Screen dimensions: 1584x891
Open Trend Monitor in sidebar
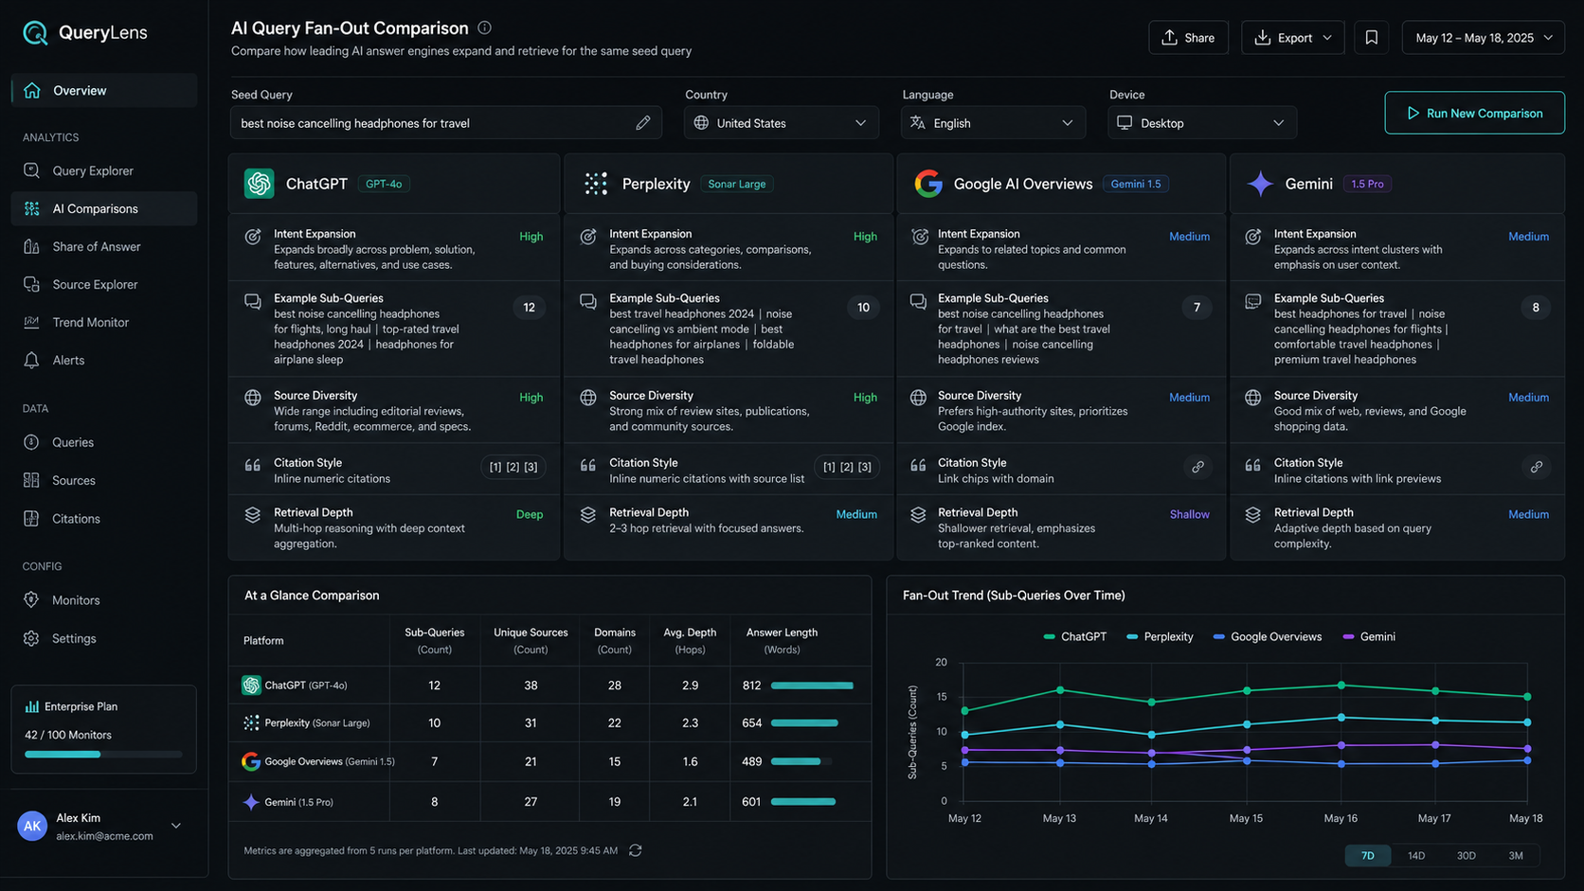coord(104,322)
